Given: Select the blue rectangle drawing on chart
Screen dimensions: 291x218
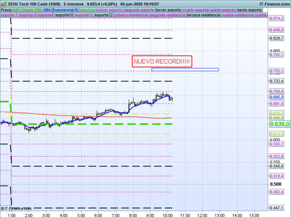Looking at the screenshot, I should point(185,69).
